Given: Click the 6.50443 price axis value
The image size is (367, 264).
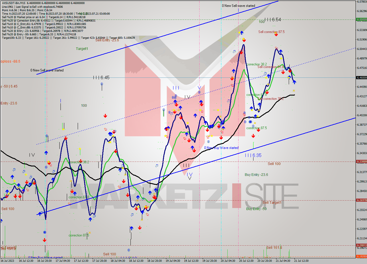Looking at the screenshot, I should tap(362, 49).
